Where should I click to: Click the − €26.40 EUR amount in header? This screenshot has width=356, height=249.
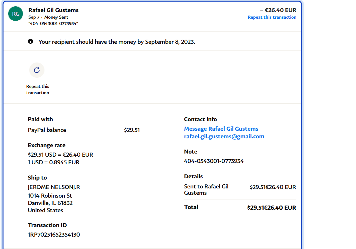click(278, 10)
